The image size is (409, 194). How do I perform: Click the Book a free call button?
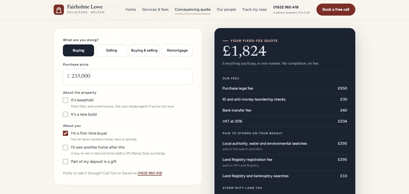click(336, 9)
